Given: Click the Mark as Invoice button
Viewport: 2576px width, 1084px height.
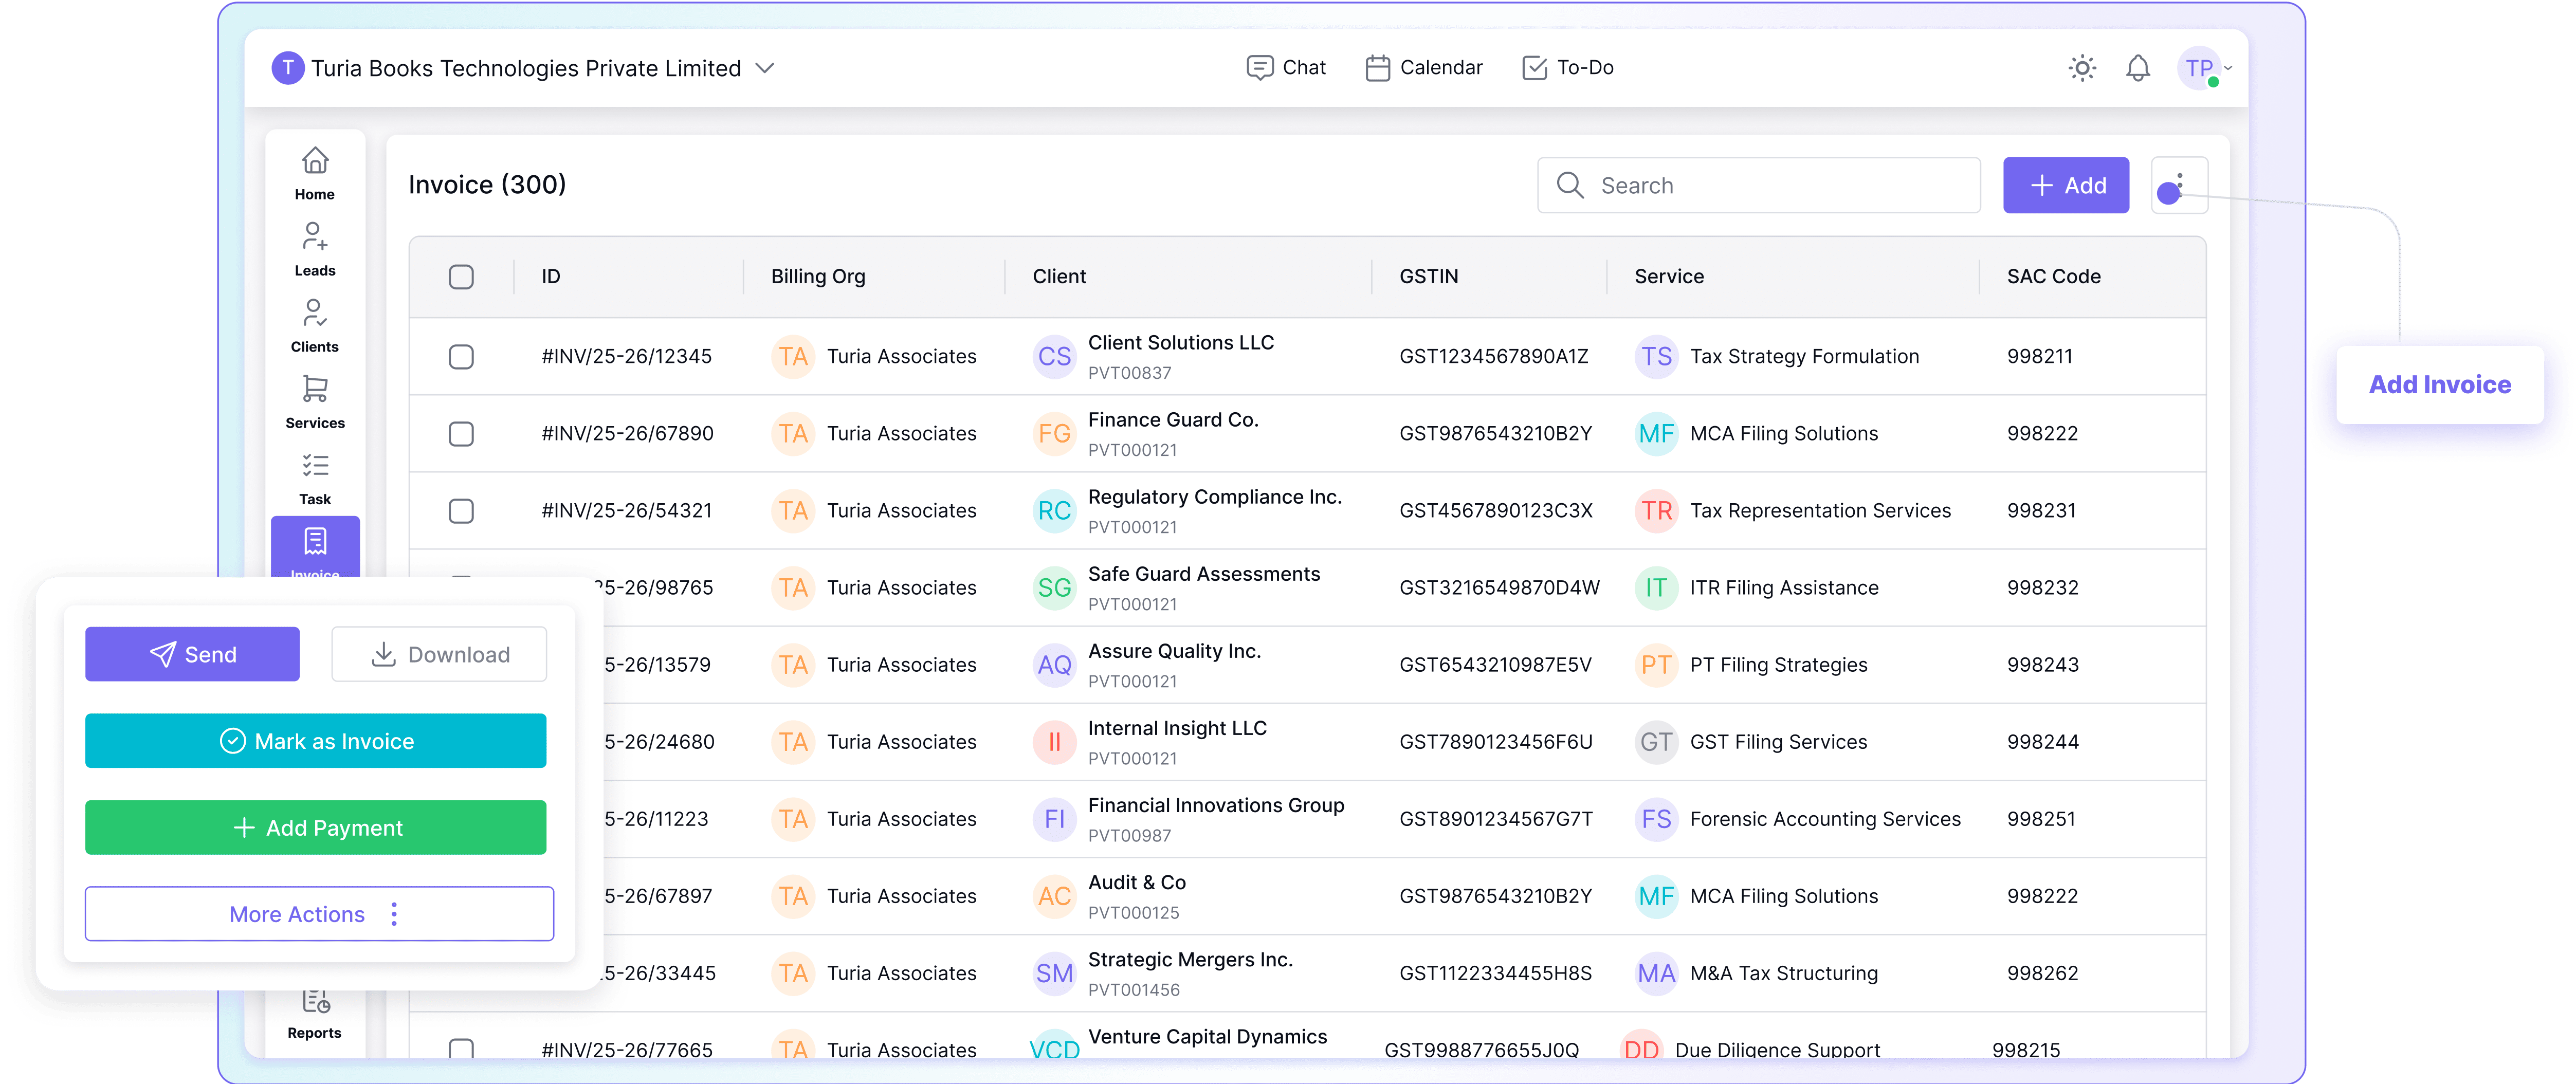Looking at the screenshot, I should click(316, 741).
